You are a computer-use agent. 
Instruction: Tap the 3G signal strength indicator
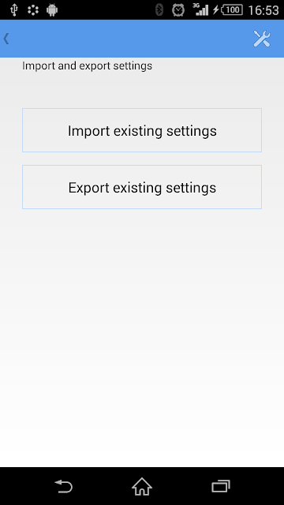(200, 9)
